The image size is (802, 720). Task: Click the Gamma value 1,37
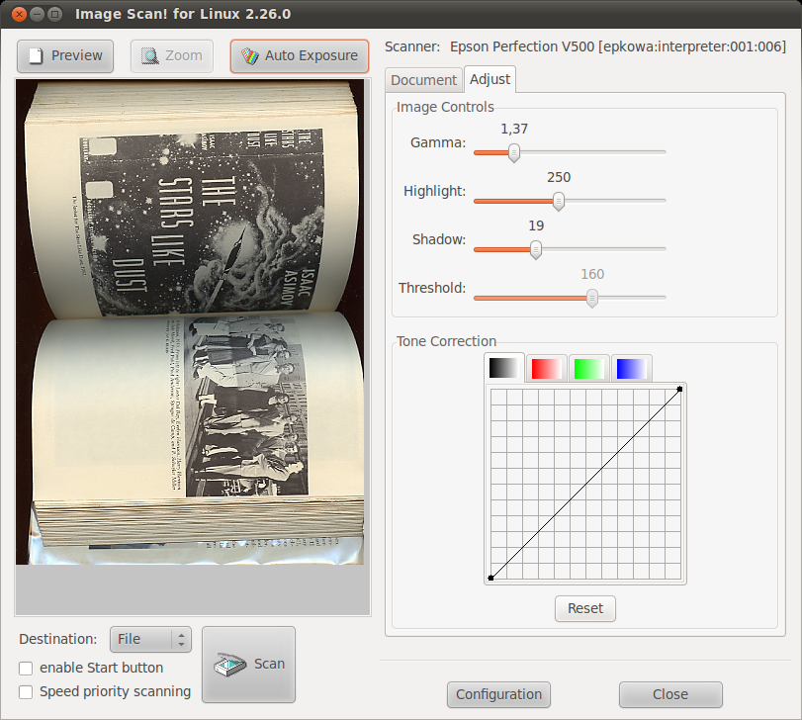pyautogui.click(x=514, y=129)
